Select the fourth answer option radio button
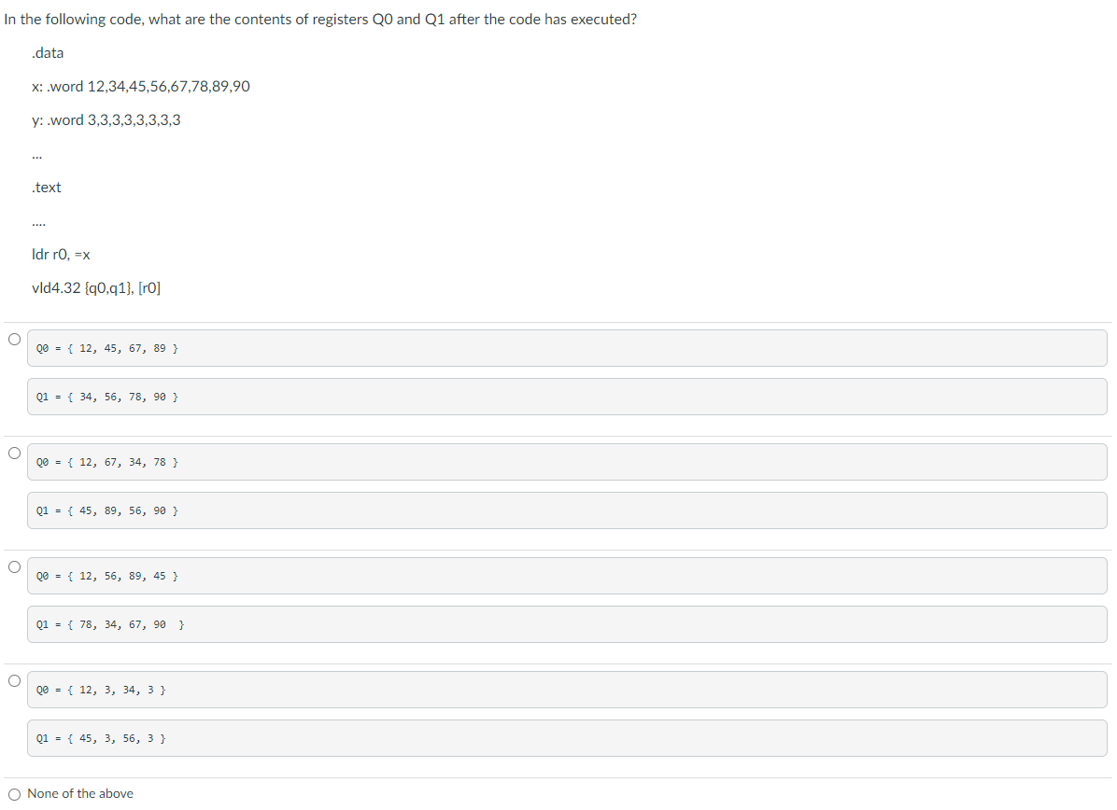 point(14,680)
